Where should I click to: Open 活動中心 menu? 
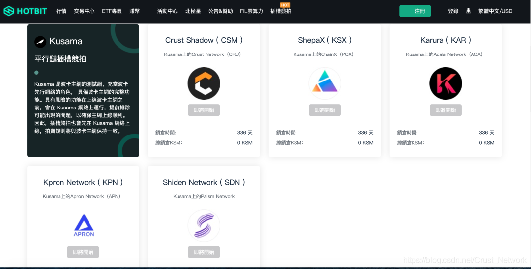167,11
